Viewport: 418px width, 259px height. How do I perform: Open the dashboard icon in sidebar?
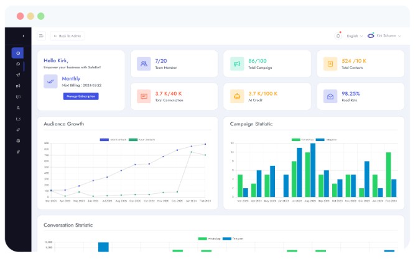click(18, 53)
